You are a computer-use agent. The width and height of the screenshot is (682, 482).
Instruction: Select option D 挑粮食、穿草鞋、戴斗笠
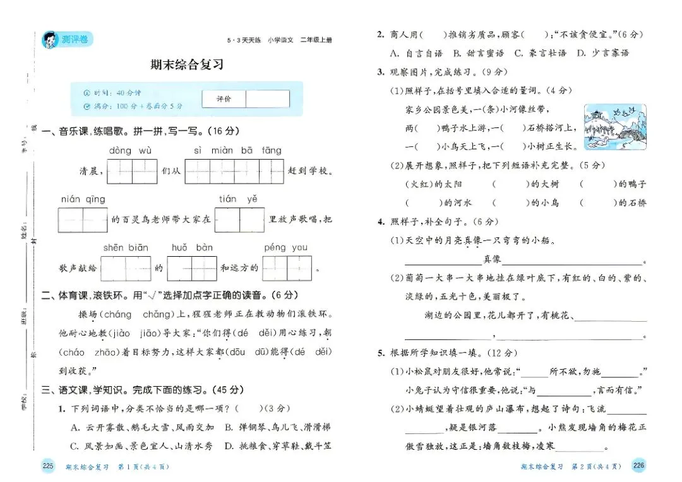[278, 447]
